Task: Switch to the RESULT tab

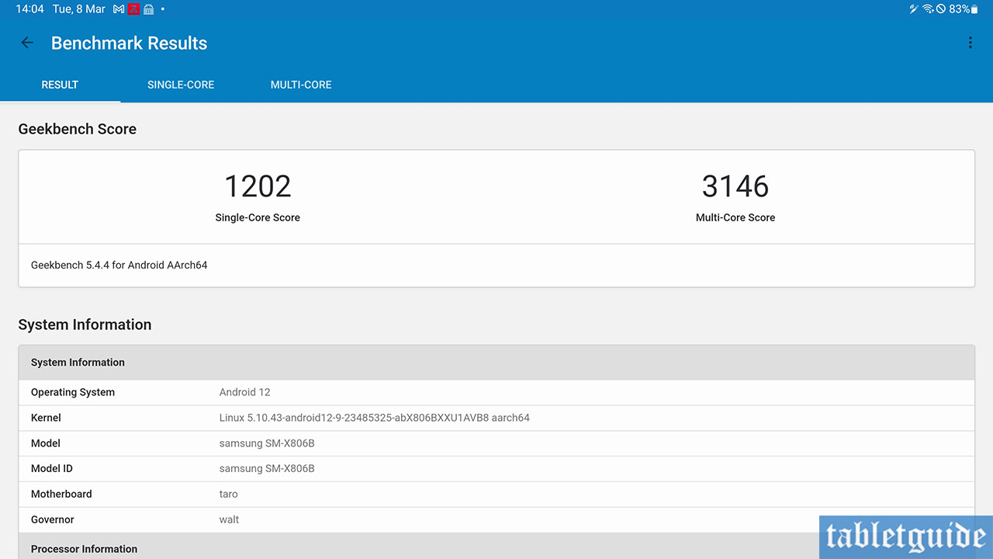Action: coord(60,85)
